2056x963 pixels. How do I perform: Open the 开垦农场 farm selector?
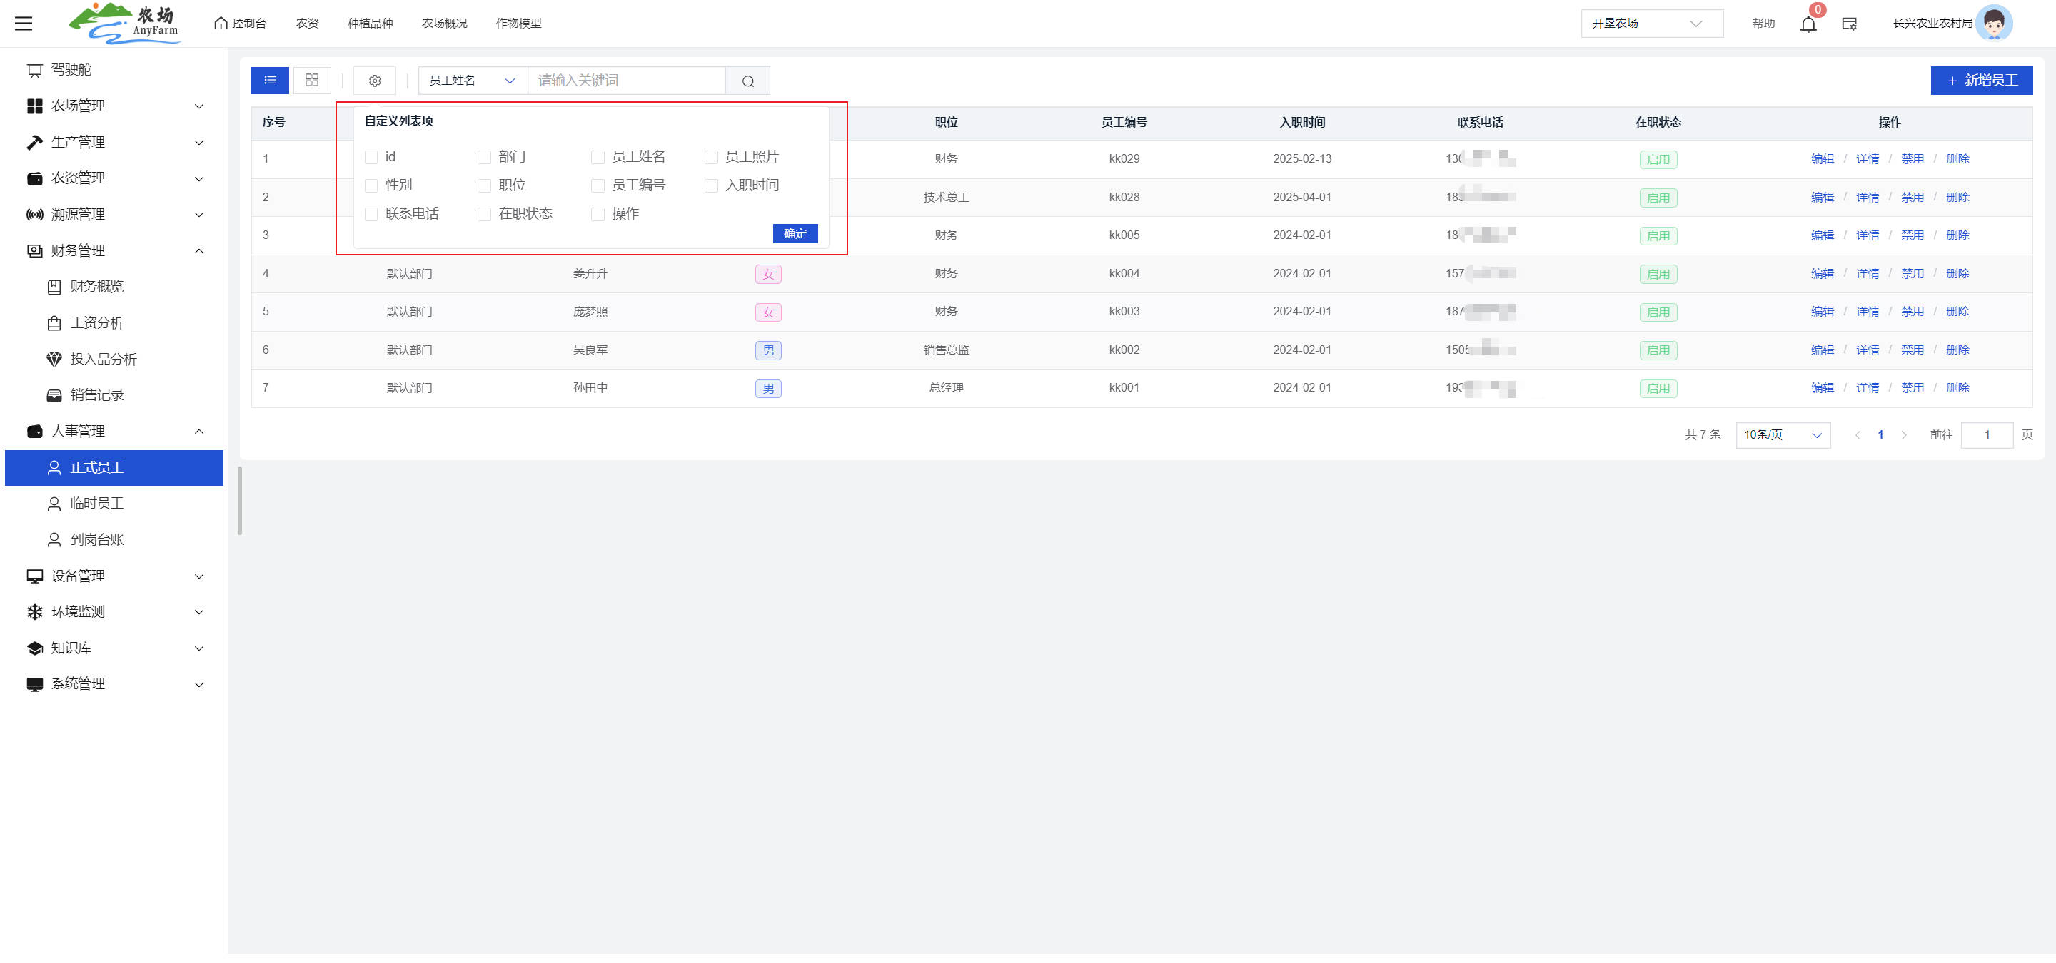pyautogui.click(x=1651, y=23)
